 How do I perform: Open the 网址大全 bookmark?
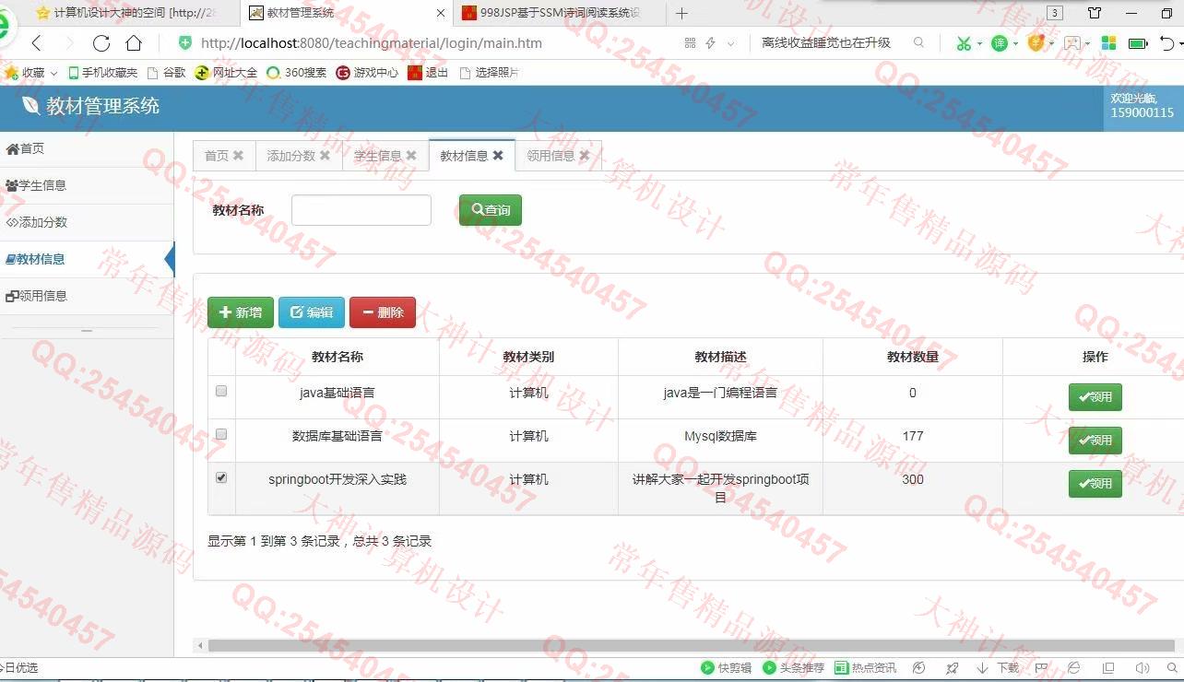[x=227, y=73]
